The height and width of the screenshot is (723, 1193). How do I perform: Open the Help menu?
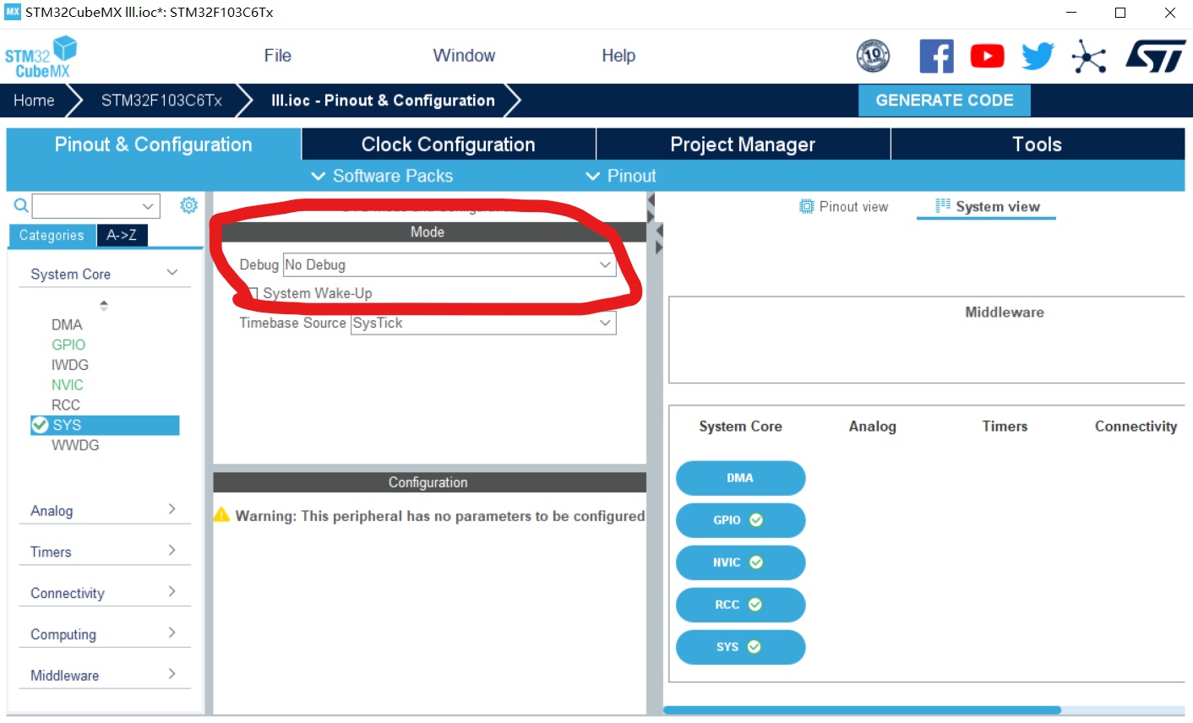(x=618, y=56)
